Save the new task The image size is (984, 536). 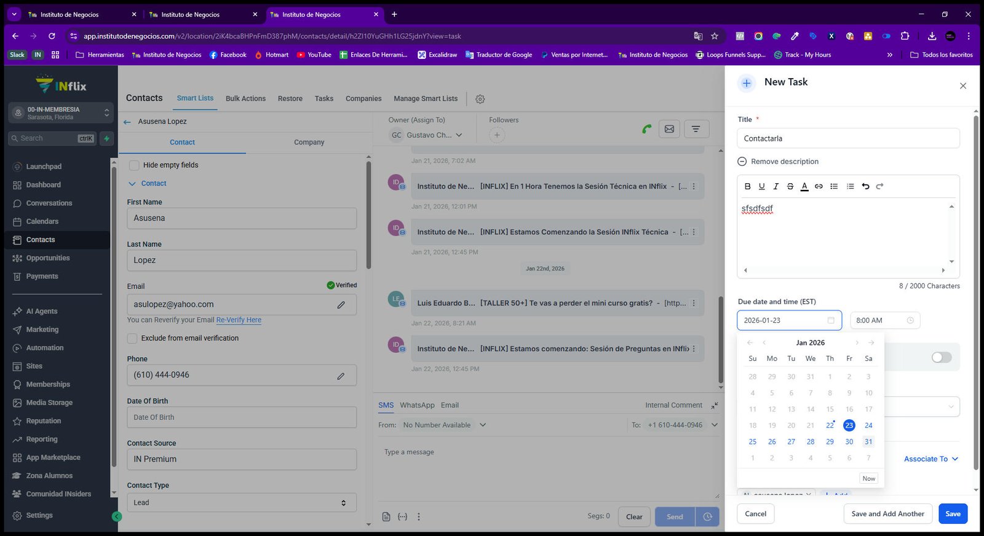[x=953, y=514]
